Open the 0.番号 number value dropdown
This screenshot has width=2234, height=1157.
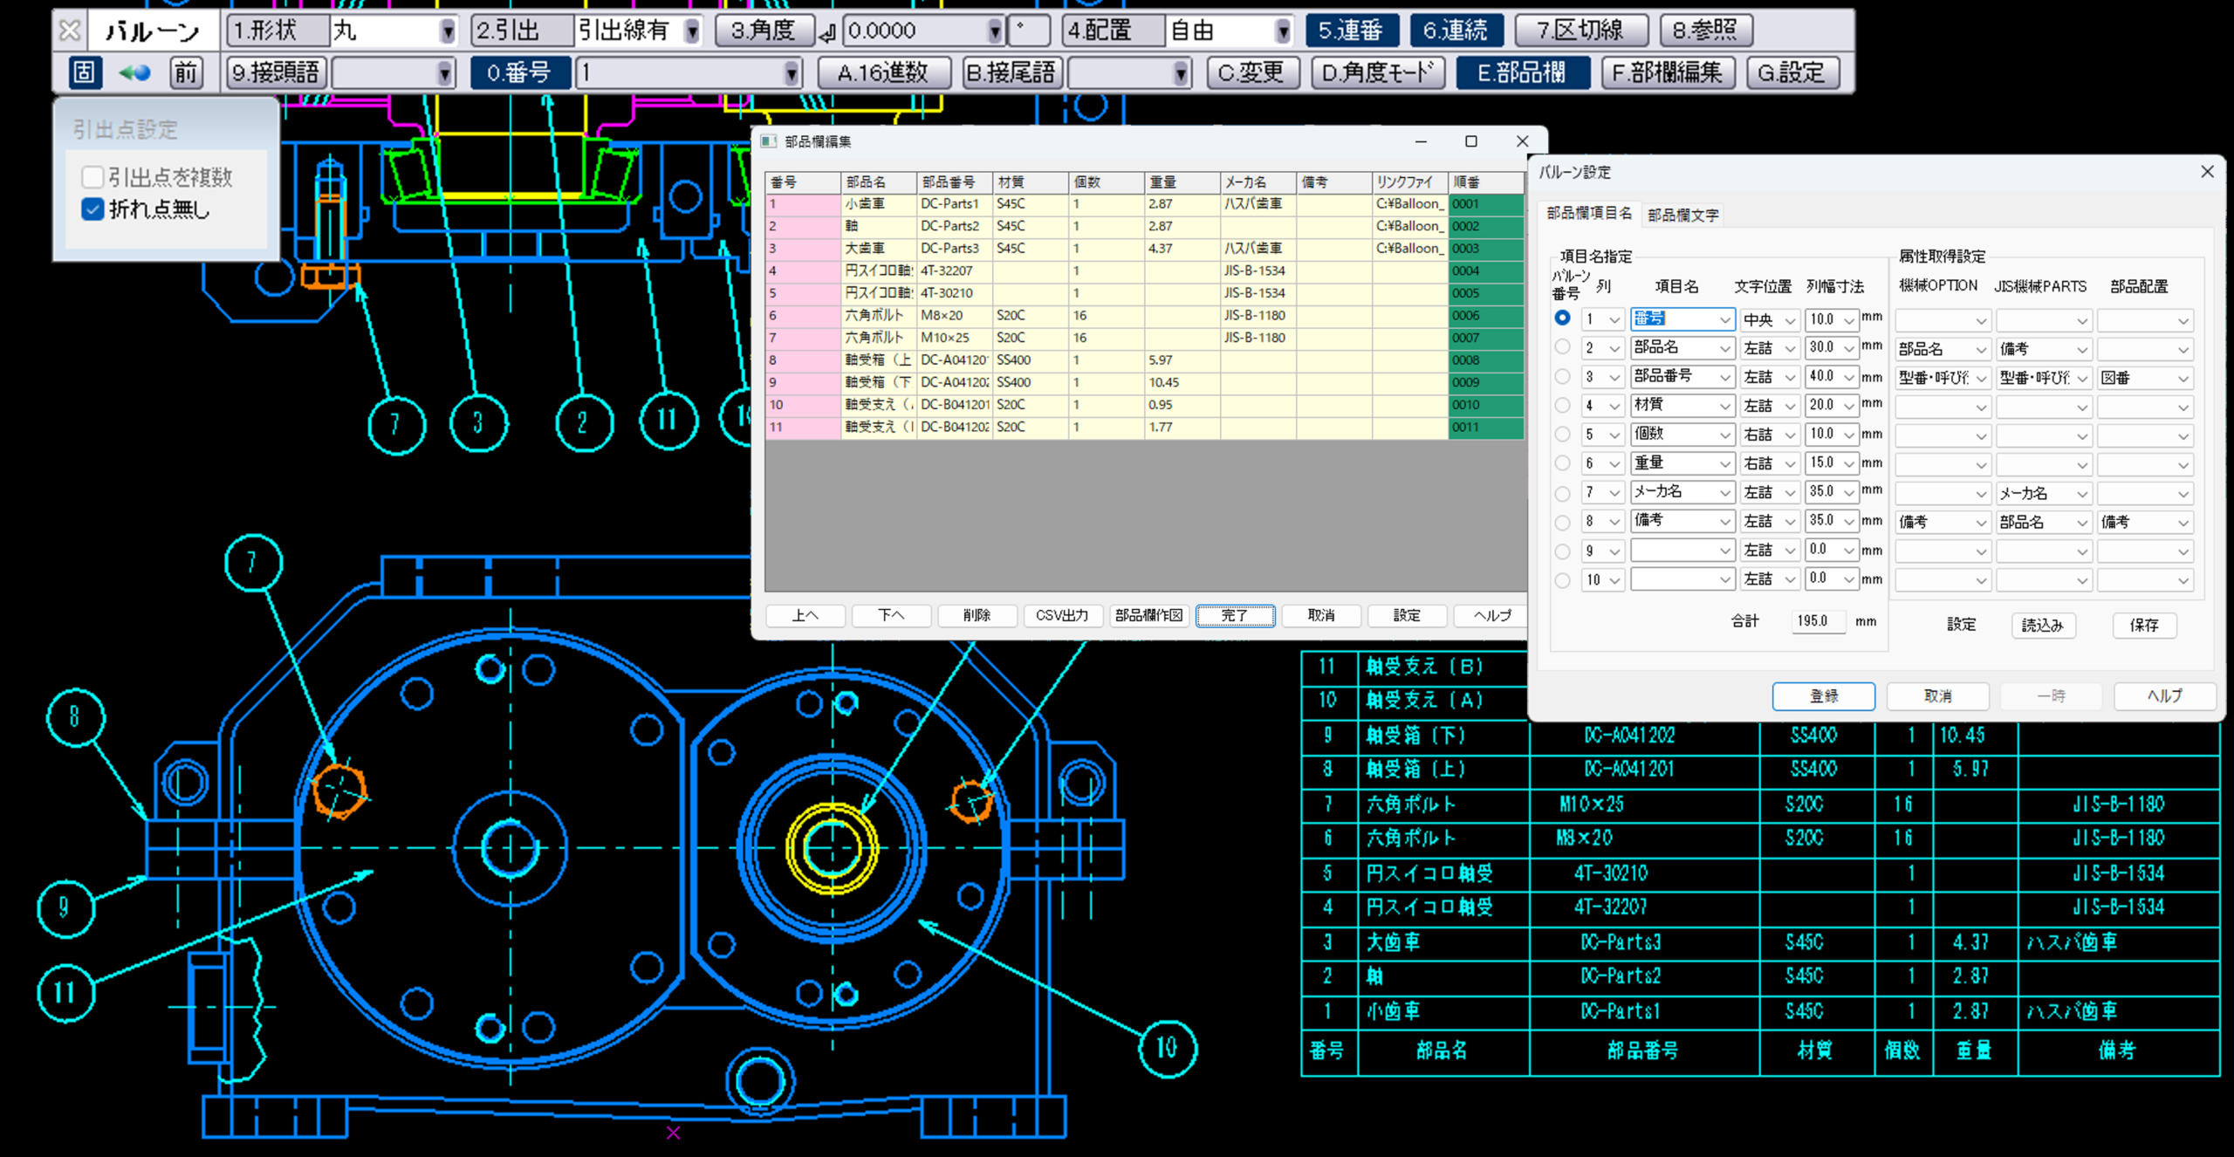[x=791, y=72]
